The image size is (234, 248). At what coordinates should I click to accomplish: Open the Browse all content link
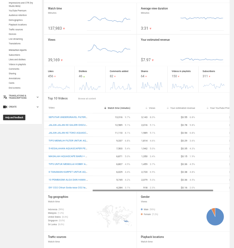pyautogui.click(x=87, y=98)
